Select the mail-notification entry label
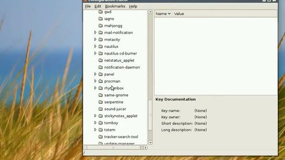285x160 pixels. coord(118,32)
